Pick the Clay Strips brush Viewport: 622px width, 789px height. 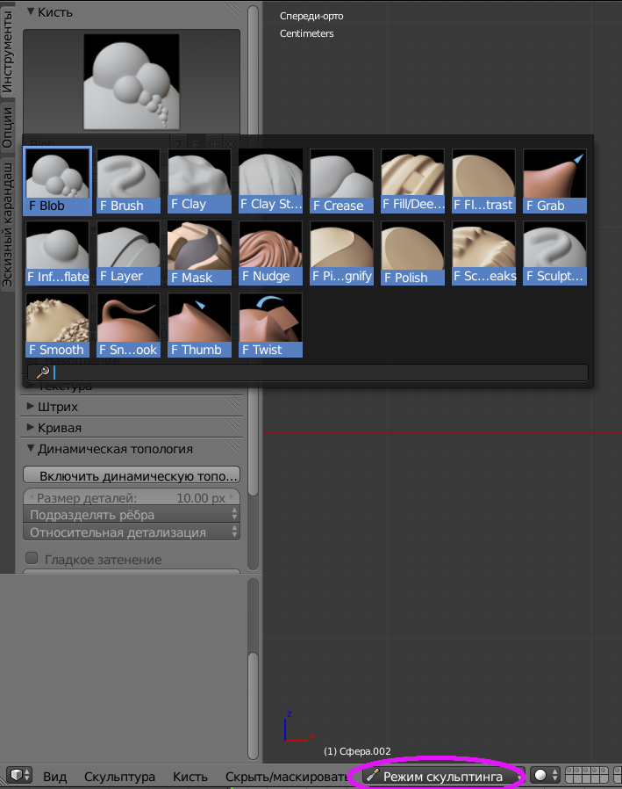pos(271,181)
